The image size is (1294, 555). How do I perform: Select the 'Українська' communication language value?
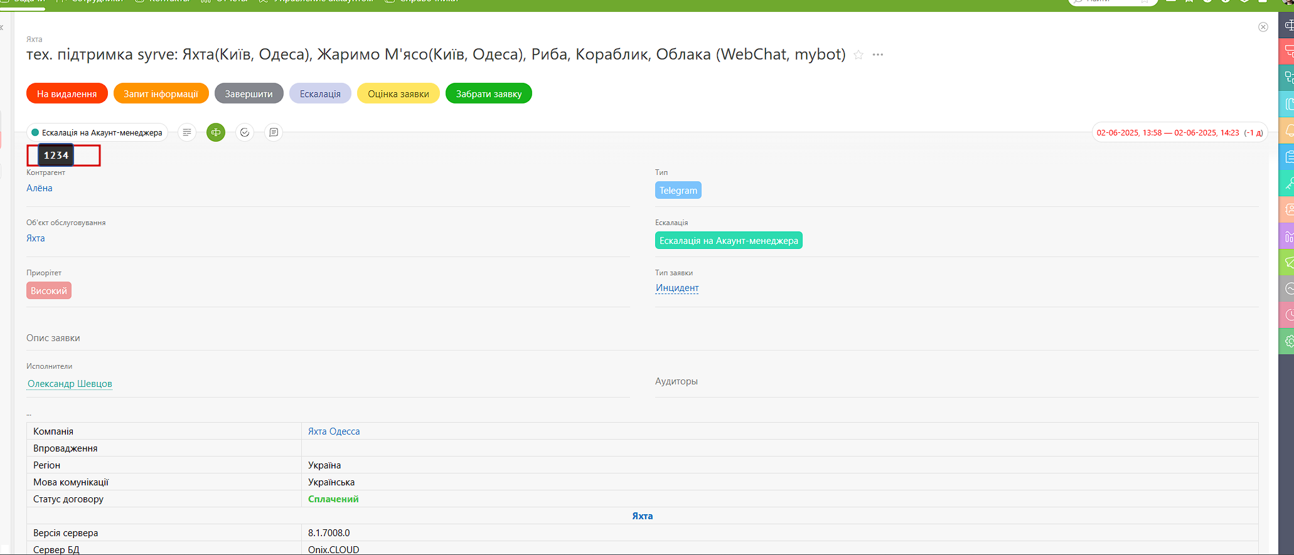tap(331, 482)
